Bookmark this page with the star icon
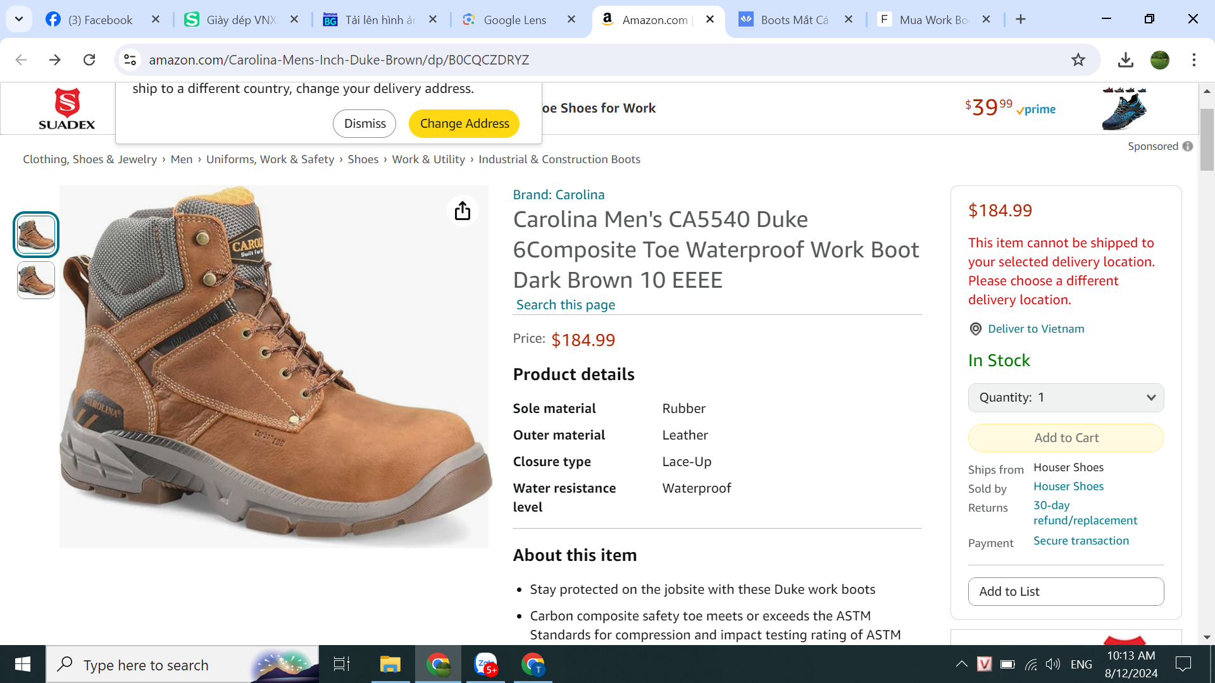The height and width of the screenshot is (683, 1215). click(1078, 59)
